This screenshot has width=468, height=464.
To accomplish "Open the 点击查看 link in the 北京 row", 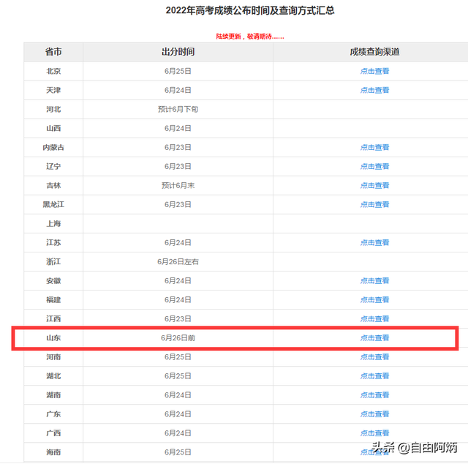I will click(374, 71).
